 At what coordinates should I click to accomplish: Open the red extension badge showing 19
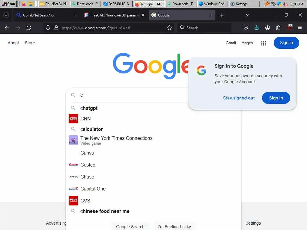(289, 27)
